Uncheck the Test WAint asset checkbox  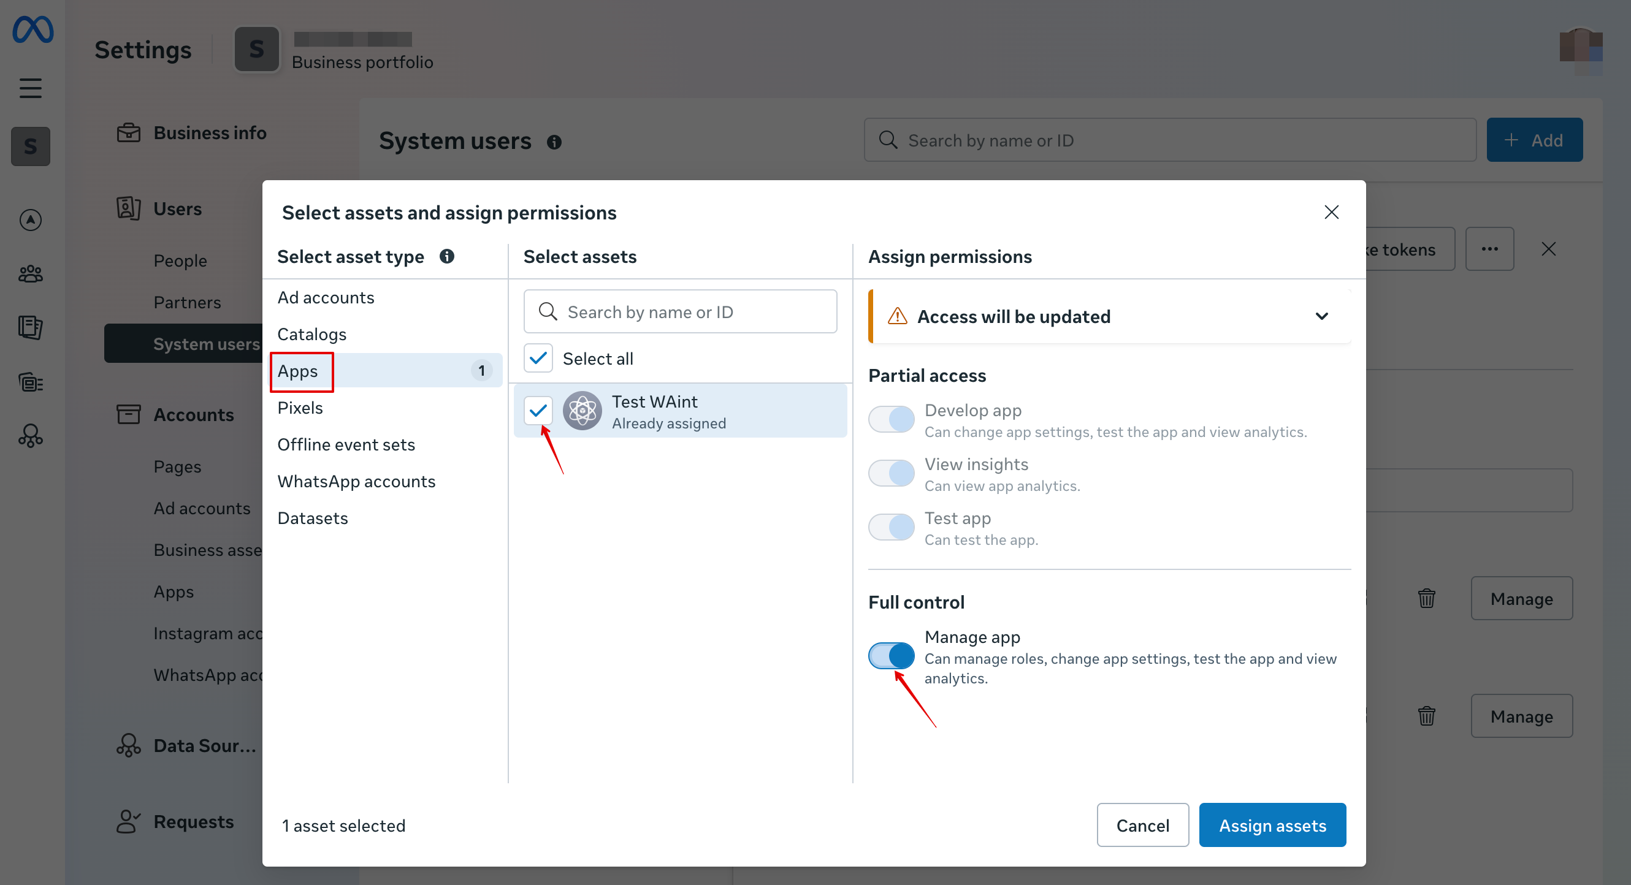point(538,411)
